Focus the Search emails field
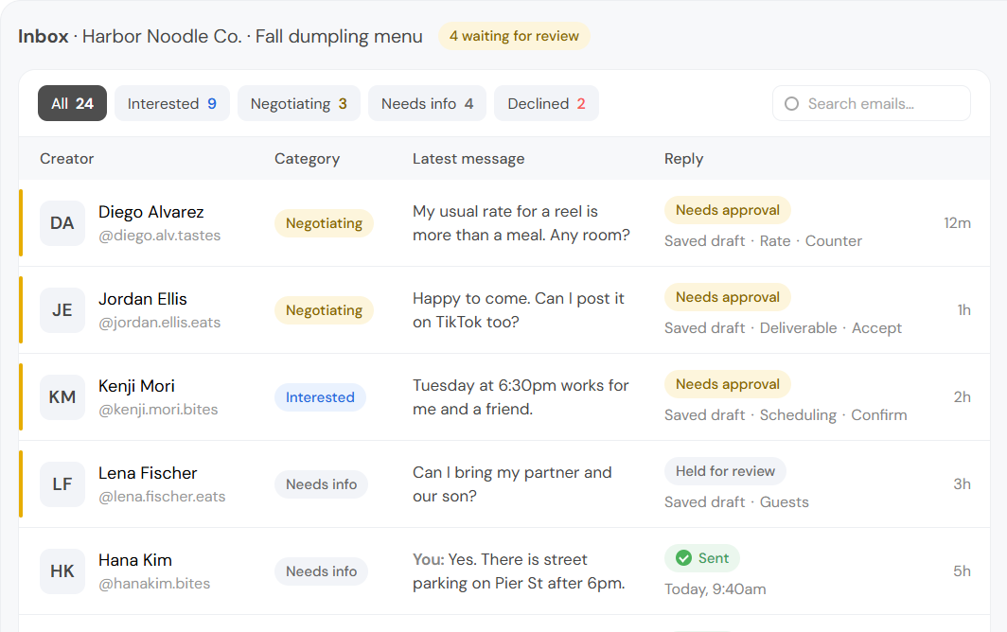Viewport: 1007px width, 632px height. 872,103
